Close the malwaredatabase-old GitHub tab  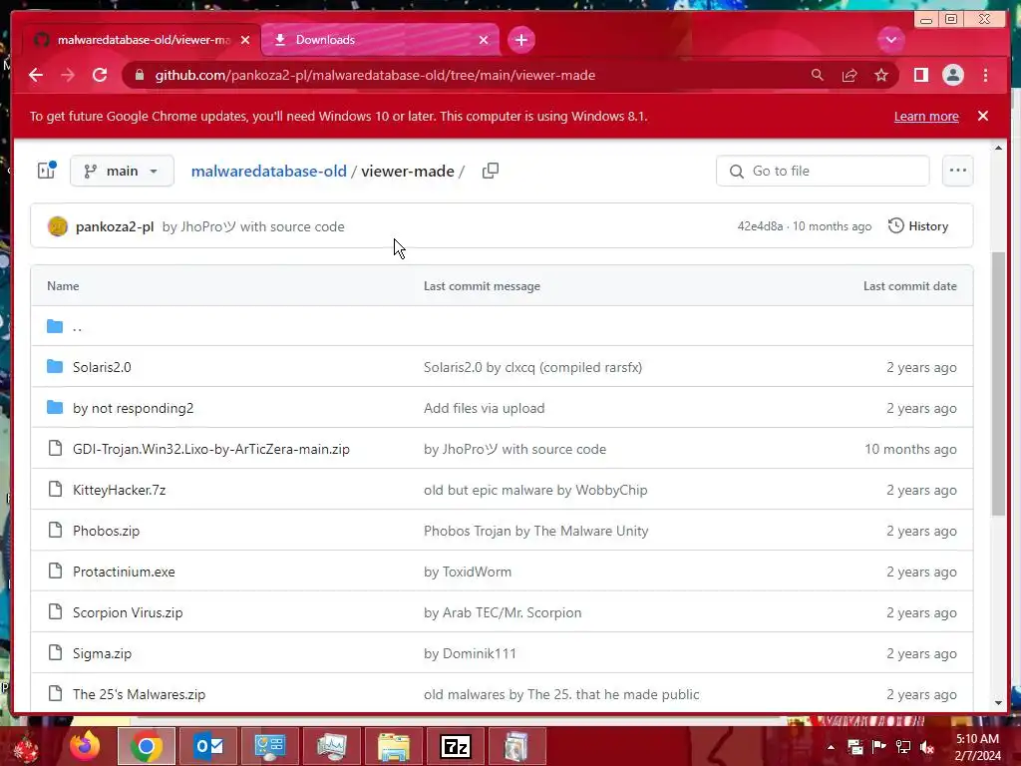(245, 40)
